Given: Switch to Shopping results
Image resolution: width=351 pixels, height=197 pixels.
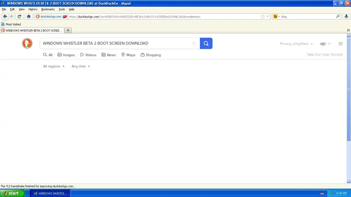Looking at the screenshot, I should (151, 55).
